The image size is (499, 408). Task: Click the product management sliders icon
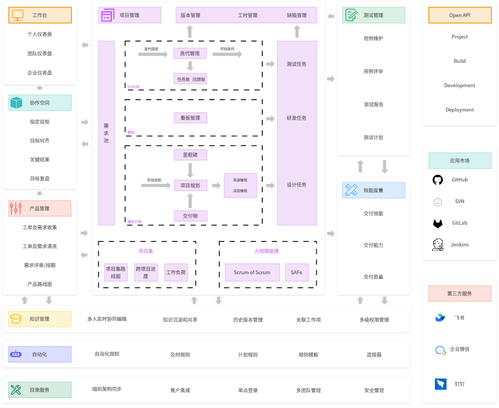[x=16, y=208]
